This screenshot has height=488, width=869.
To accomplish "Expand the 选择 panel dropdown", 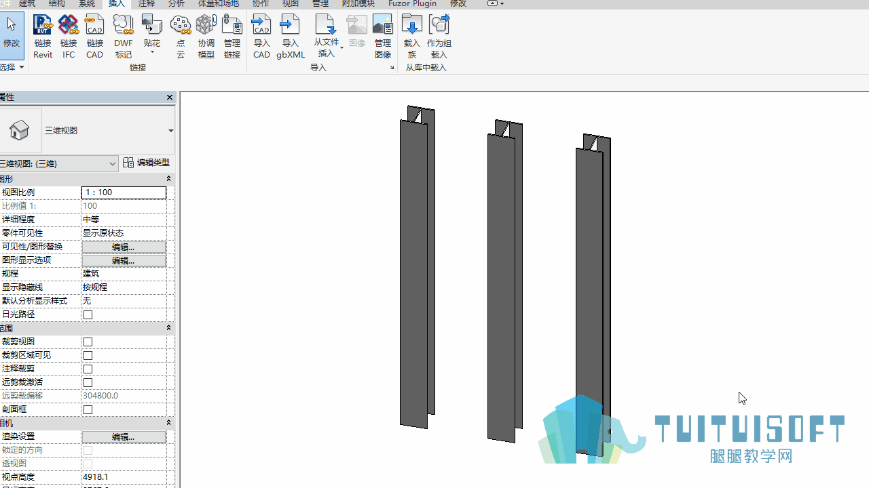I will [22, 67].
